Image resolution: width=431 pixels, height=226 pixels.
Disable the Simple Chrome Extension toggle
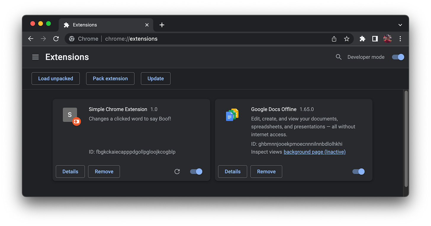[196, 171]
